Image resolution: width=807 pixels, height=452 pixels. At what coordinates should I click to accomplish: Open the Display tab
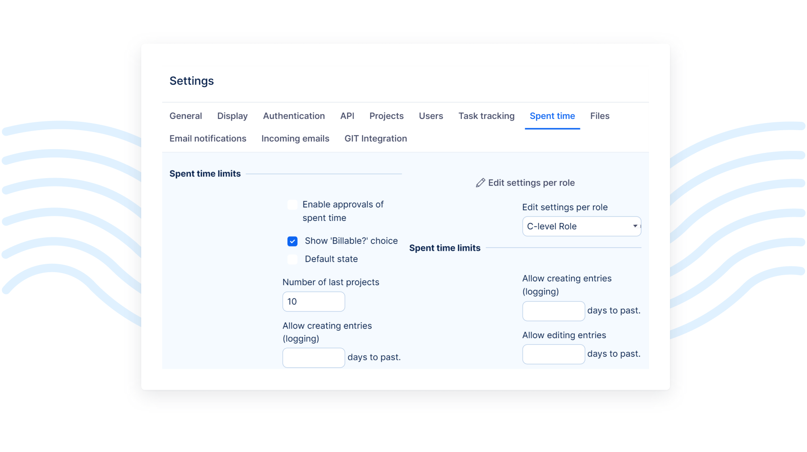click(x=232, y=116)
